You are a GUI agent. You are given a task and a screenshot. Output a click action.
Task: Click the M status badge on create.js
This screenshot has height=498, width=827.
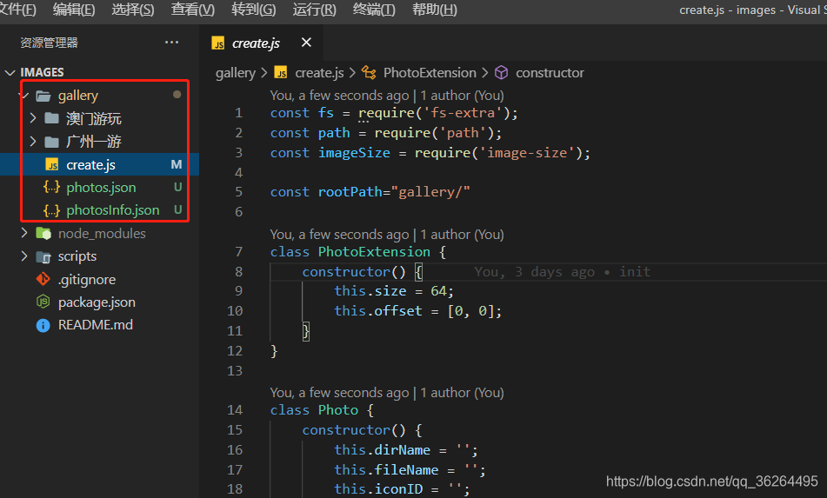[177, 164]
